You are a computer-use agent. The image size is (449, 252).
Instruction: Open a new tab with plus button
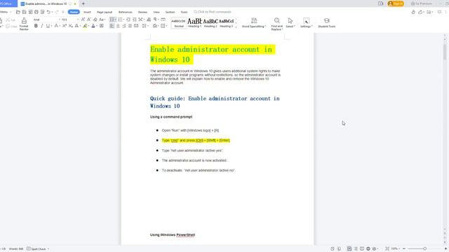coord(83,3)
